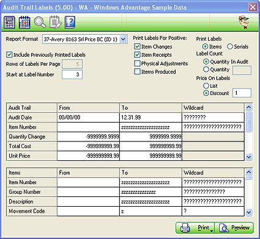
Task: Click Quantity Change From cell
Action: click(x=88, y=137)
